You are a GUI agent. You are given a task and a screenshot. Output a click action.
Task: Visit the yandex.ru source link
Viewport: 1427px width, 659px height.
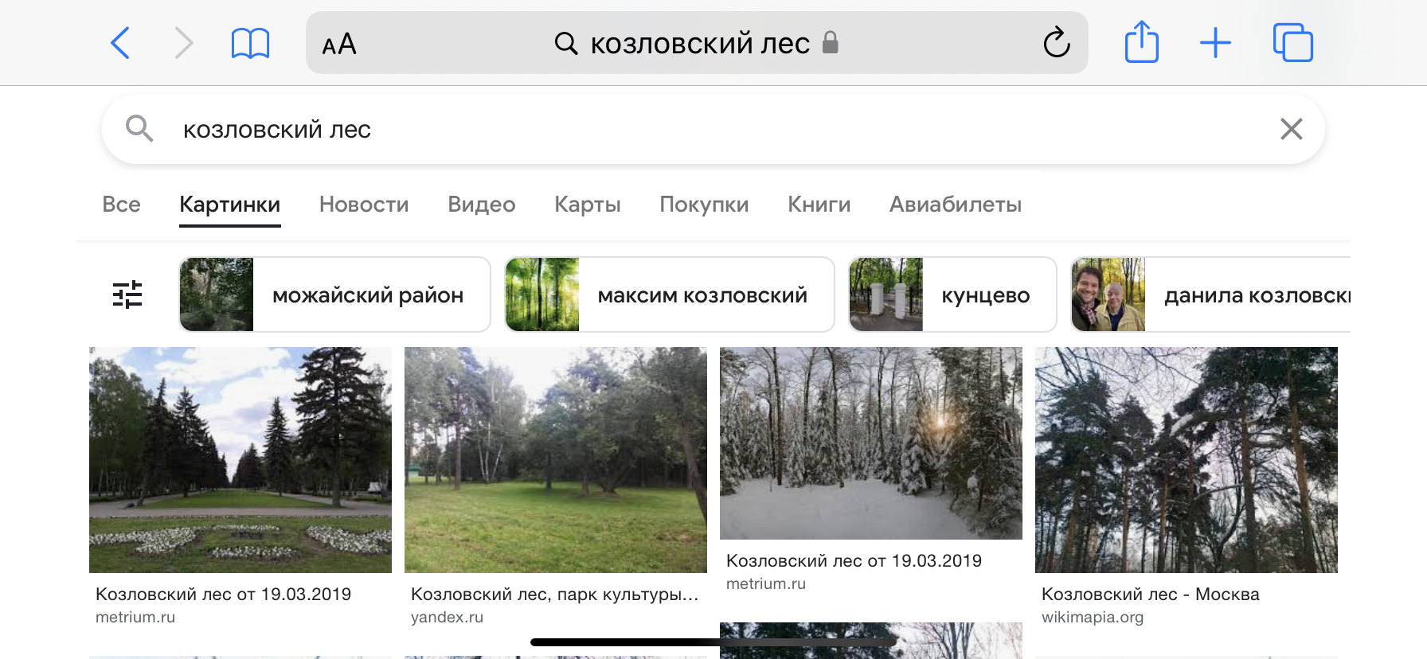click(x=447, y=618)
